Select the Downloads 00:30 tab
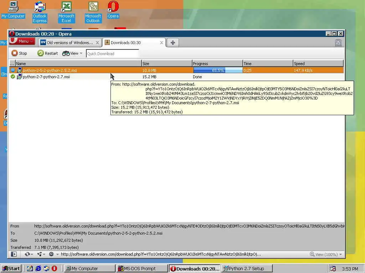The image size is (365, 273). [x=134, y=43]
